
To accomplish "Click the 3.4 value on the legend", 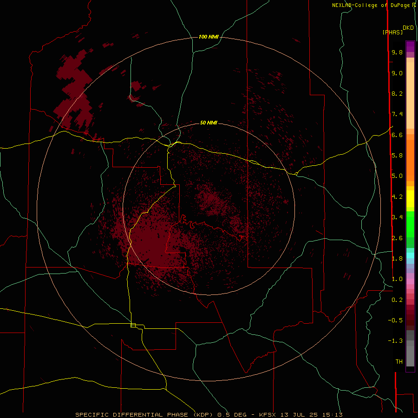I will [x=397, y=217].
